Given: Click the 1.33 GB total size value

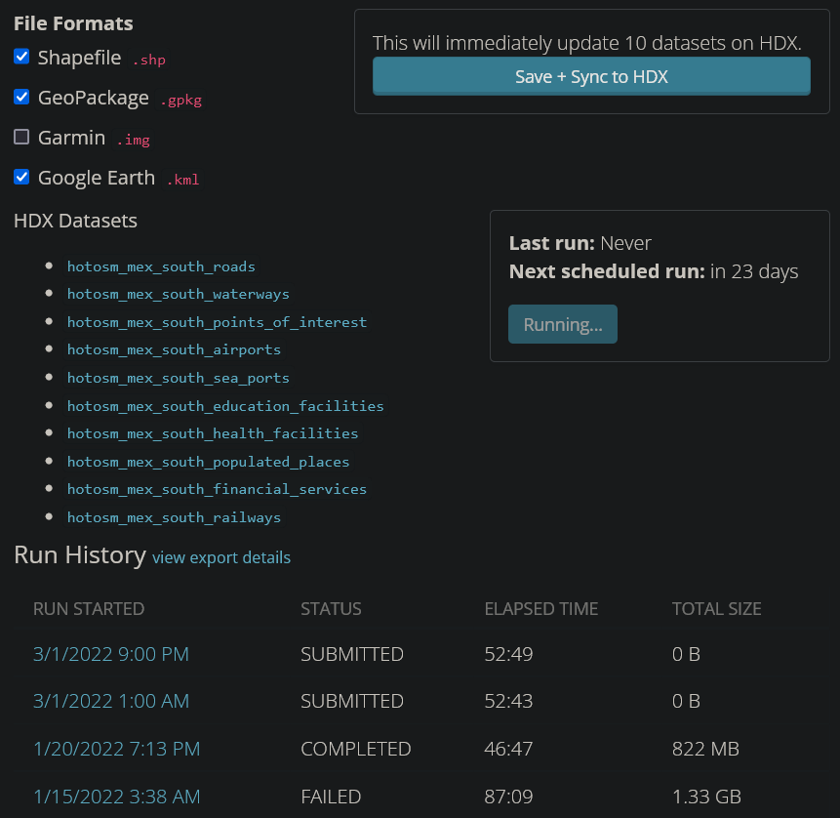Looking at the screenshot, I should tap(706, 797).
